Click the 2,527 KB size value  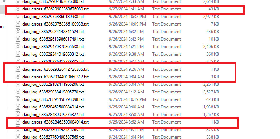pos(211,92)
